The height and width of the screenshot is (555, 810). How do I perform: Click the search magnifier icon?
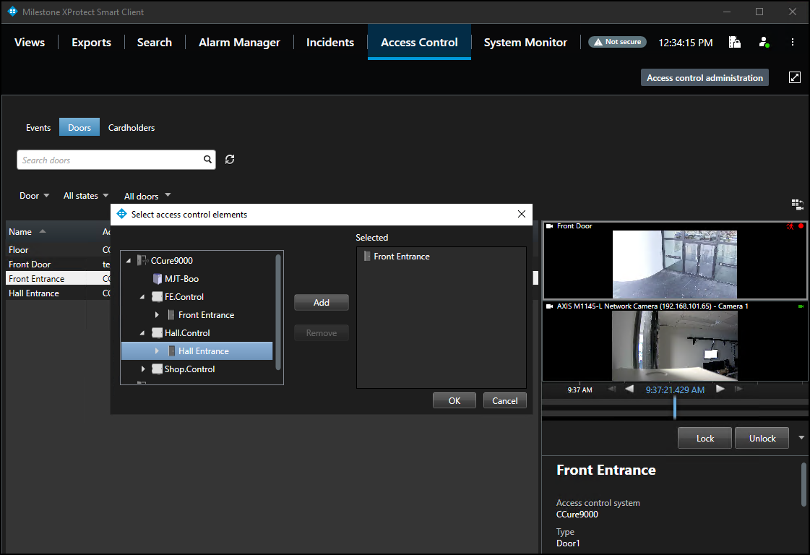tap(207, 159)
